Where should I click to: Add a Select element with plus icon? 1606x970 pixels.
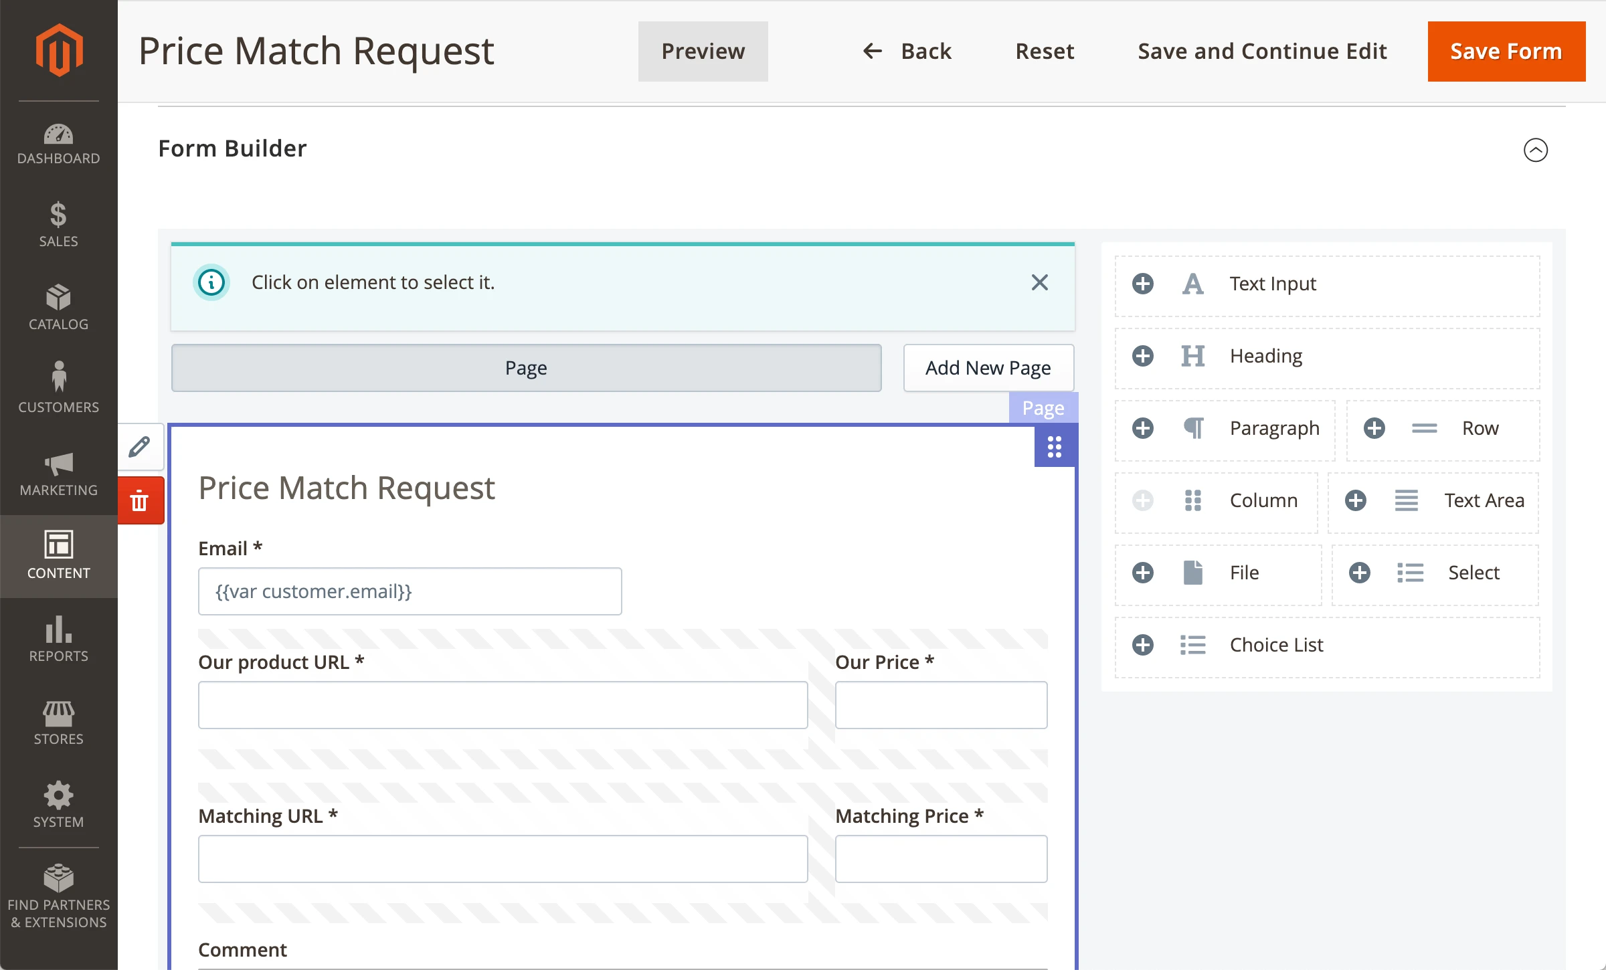1360,573
